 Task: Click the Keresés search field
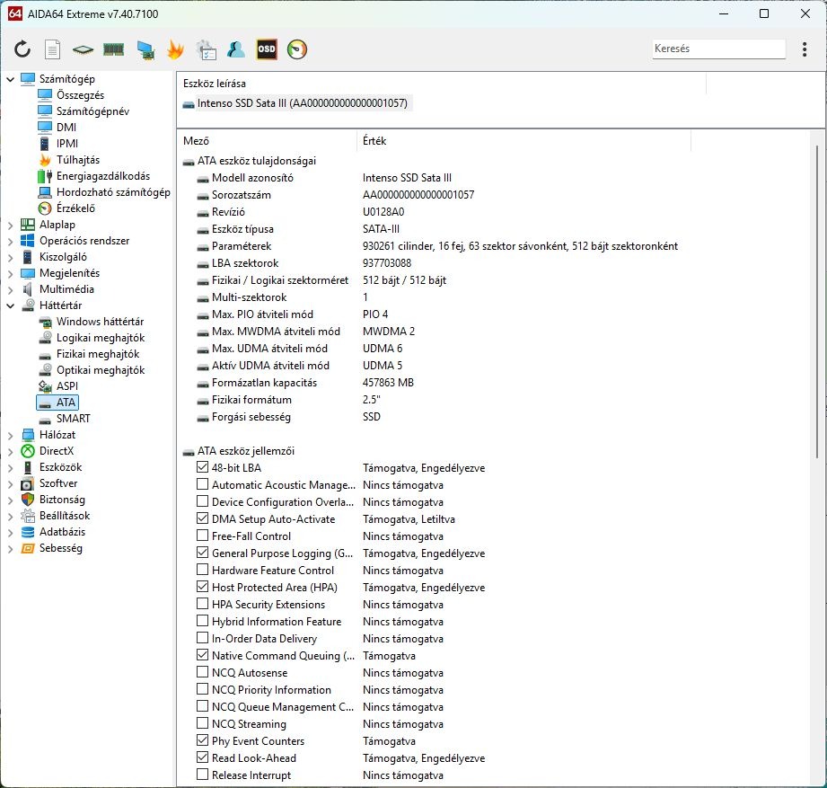click(718, 49)
